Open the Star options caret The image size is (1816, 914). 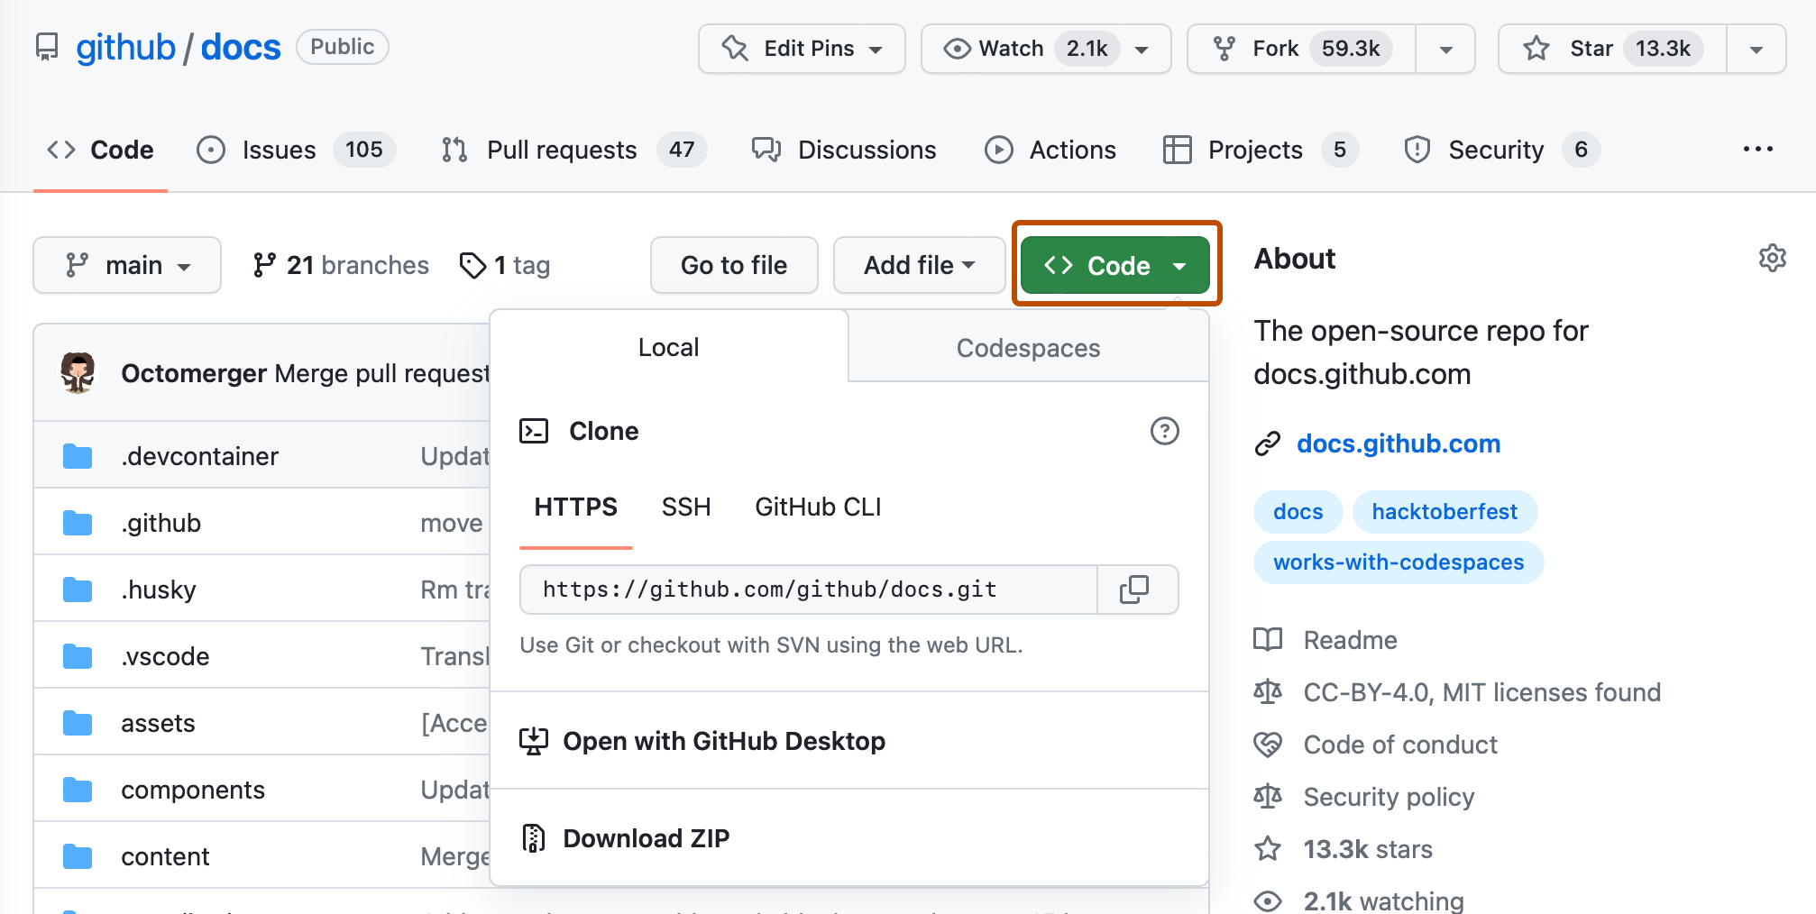[1756, 49]
